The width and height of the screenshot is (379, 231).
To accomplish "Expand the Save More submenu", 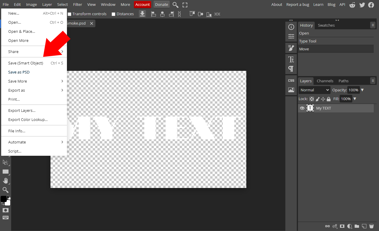I will (x=17, y=81).
